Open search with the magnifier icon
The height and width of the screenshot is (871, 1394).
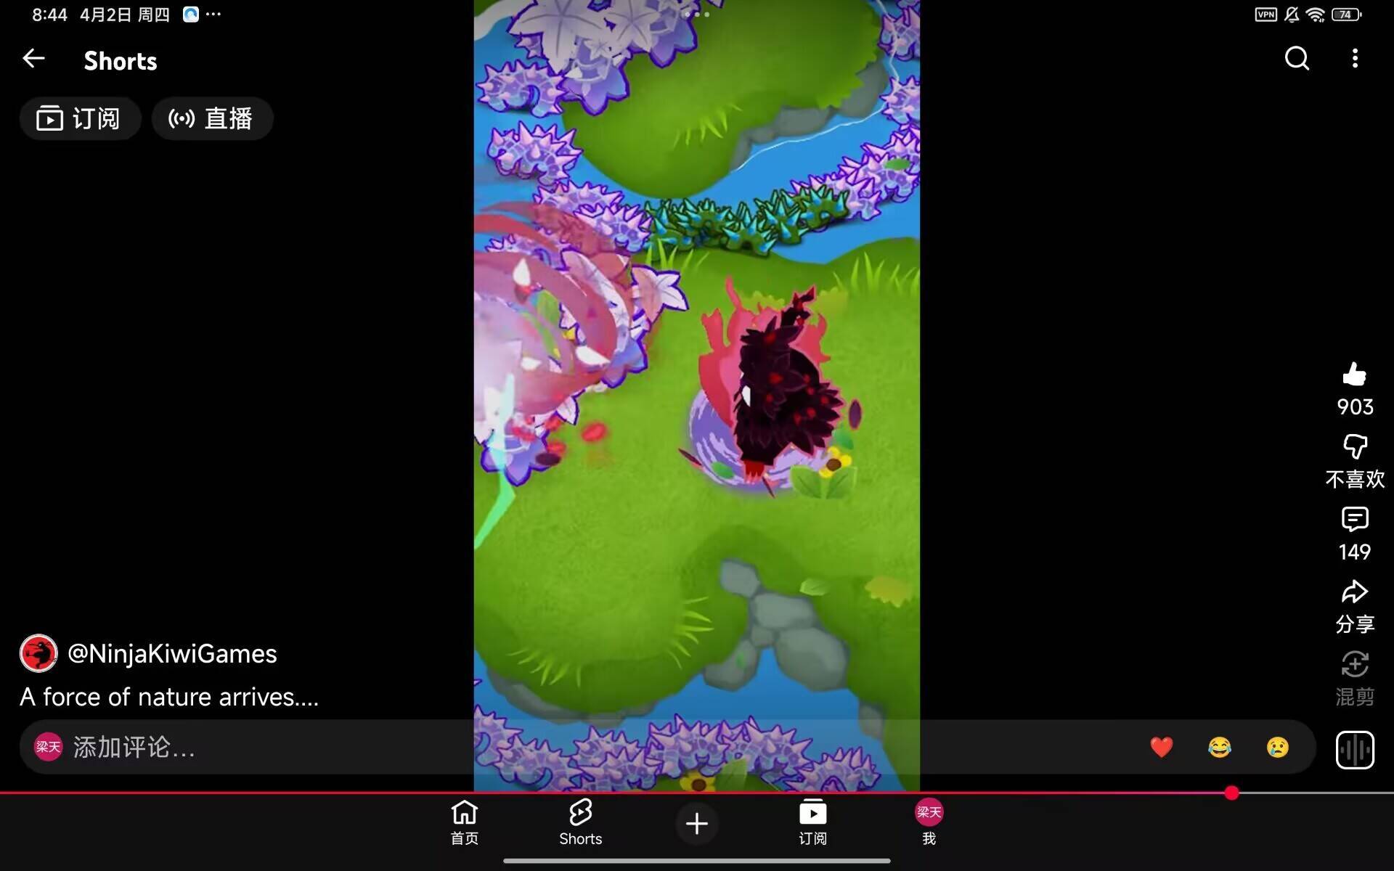coord(1297,59)
